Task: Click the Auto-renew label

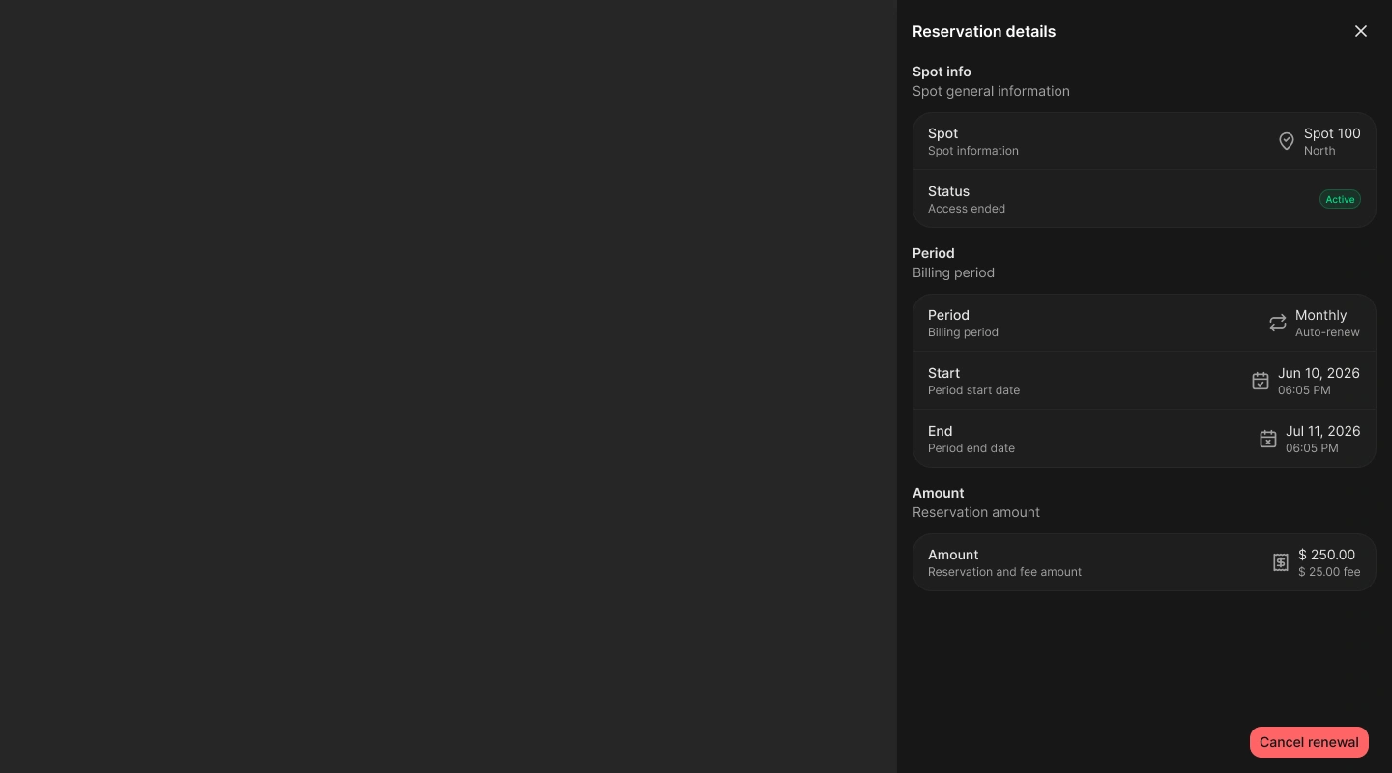Action: coord(1327,332)
